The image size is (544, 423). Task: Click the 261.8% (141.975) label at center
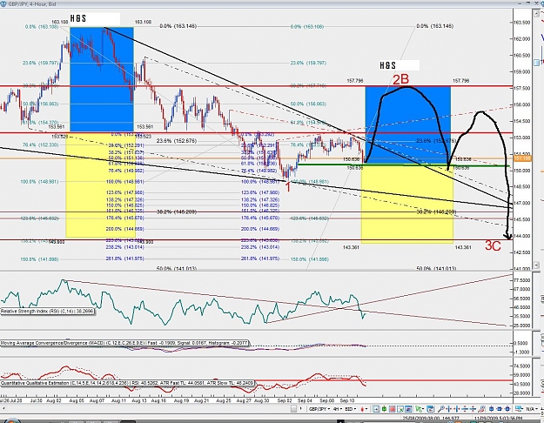click(260, 258)
